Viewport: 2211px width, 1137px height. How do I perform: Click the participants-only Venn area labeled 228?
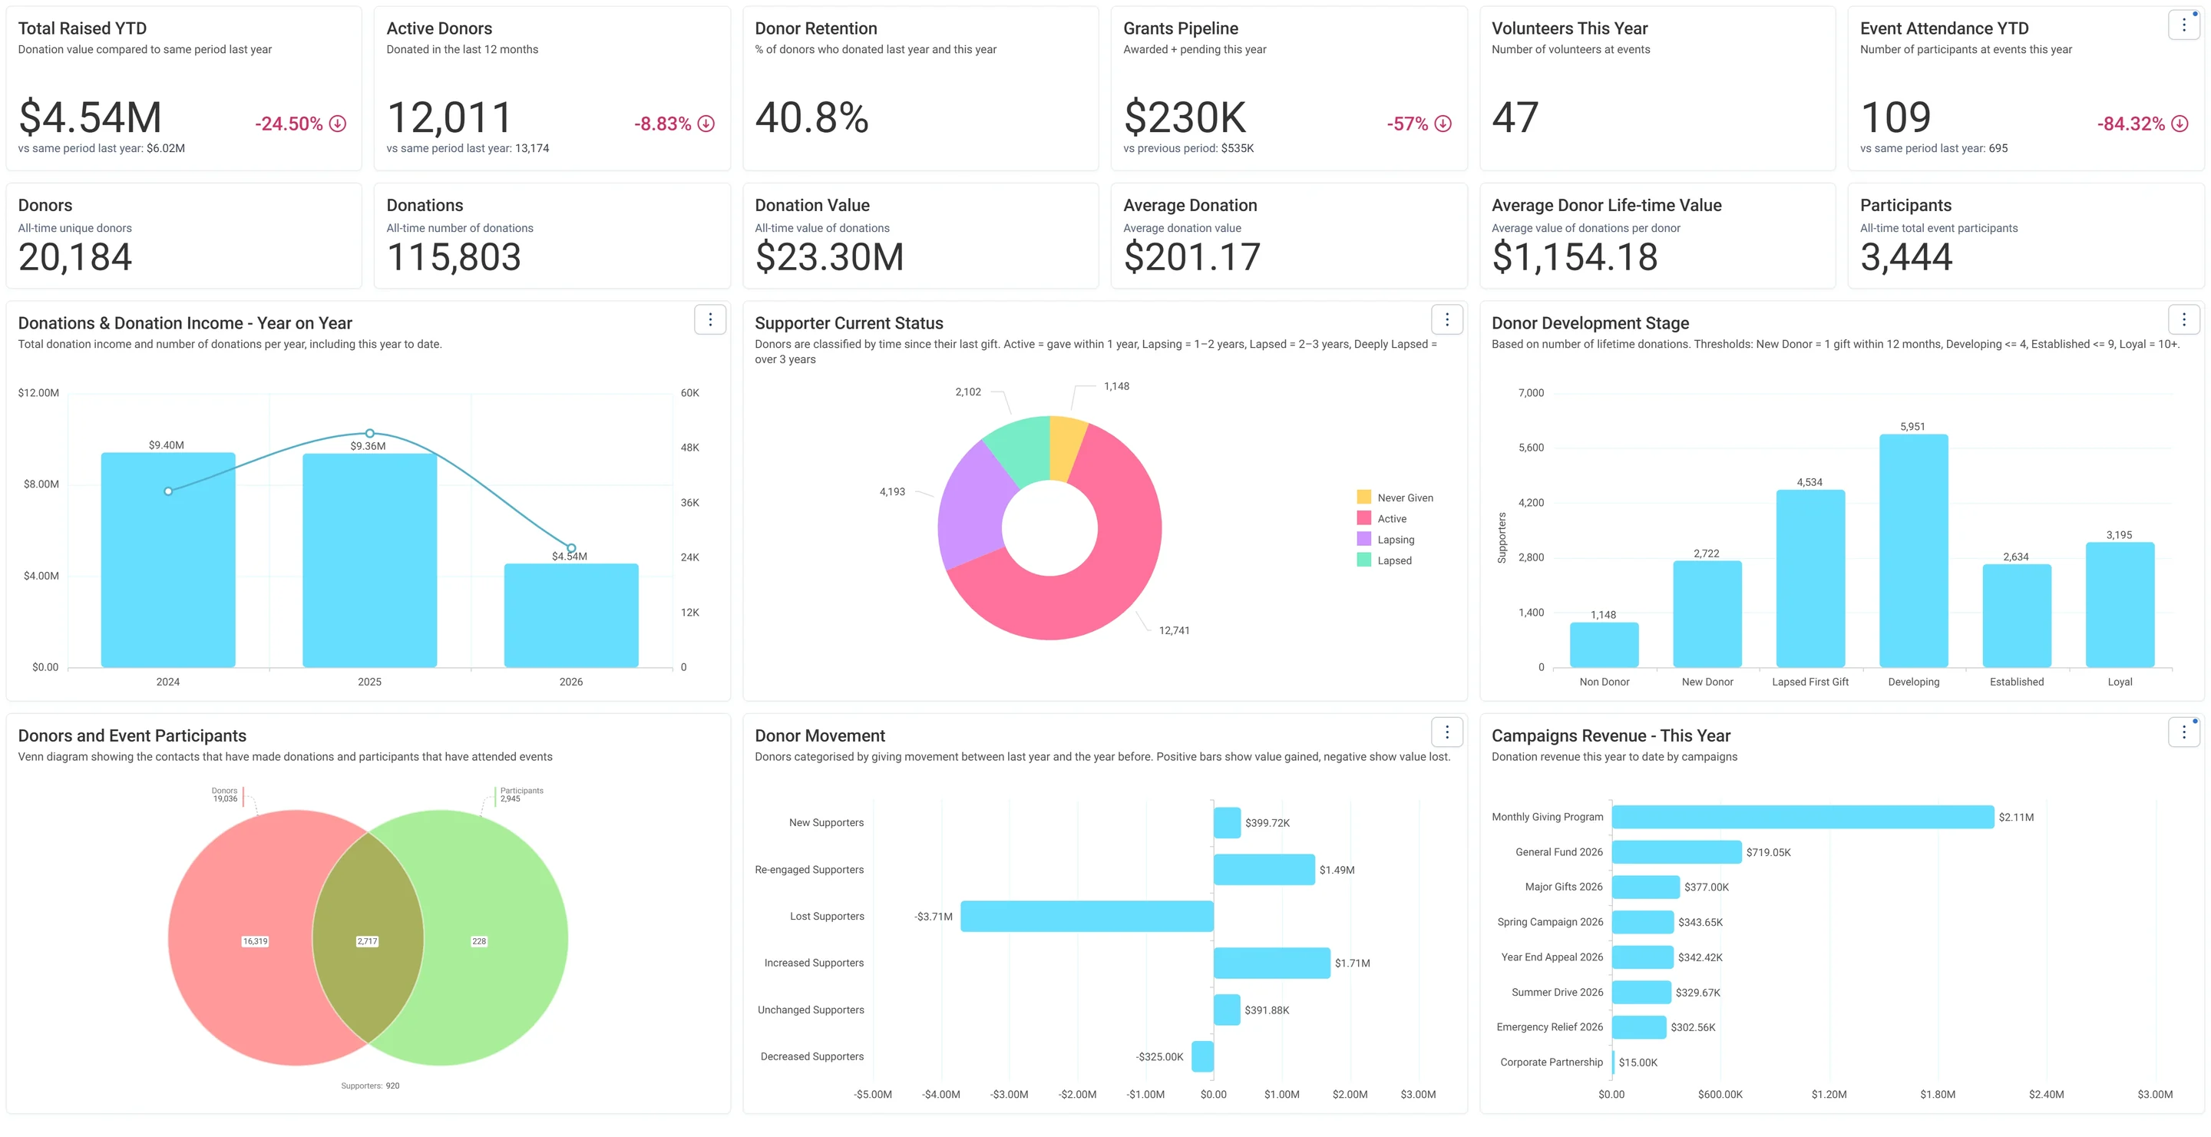click(479, 941)
